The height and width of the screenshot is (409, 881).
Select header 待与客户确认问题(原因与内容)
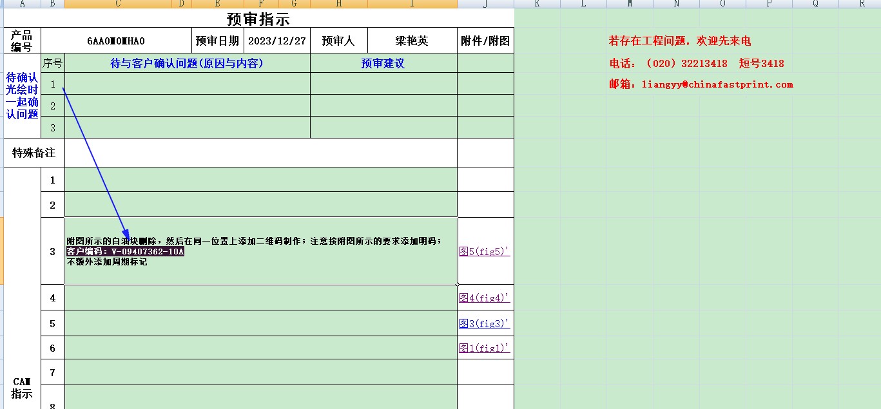tap(188, 63)
